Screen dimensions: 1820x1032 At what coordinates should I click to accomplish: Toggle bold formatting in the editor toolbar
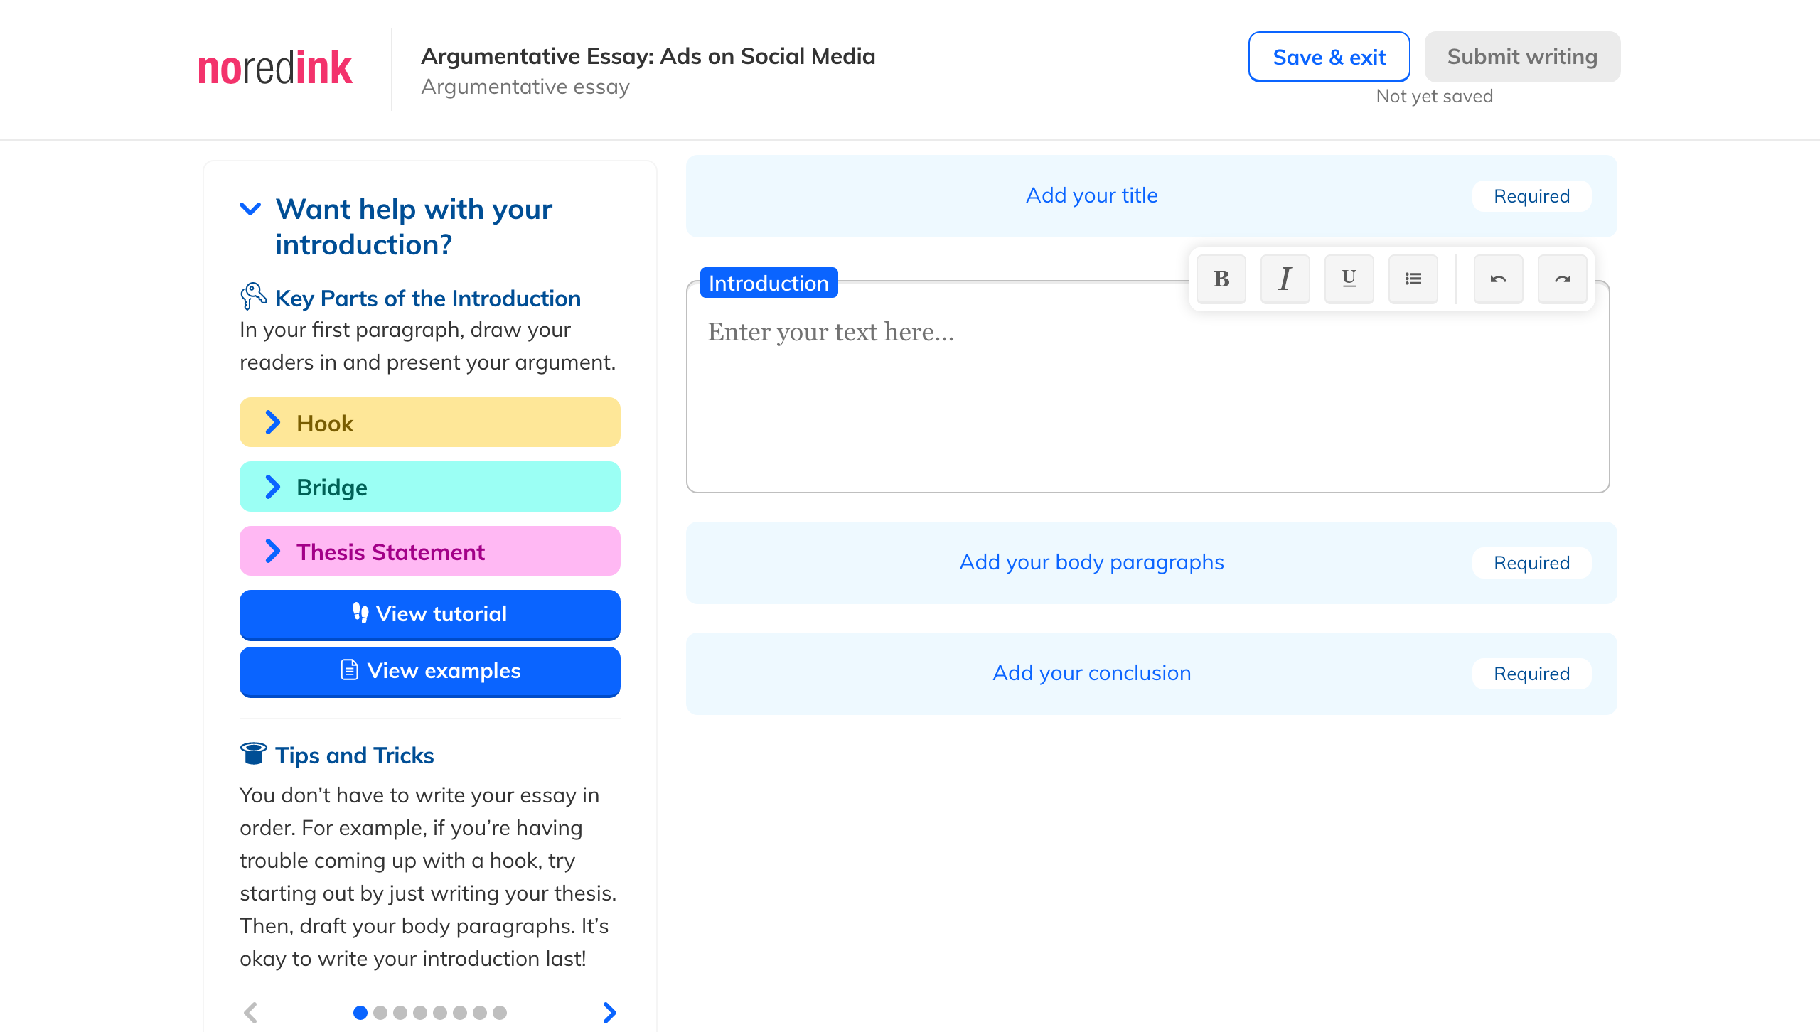[1221, 279]
